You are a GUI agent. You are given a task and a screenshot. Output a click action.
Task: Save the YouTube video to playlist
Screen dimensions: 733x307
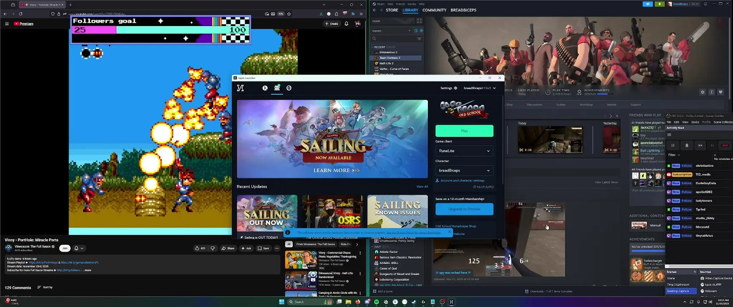[x=263, y=248]
